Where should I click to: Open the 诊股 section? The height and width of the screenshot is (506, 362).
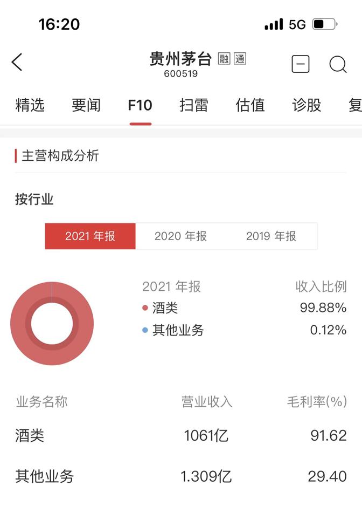click(304, 106)
